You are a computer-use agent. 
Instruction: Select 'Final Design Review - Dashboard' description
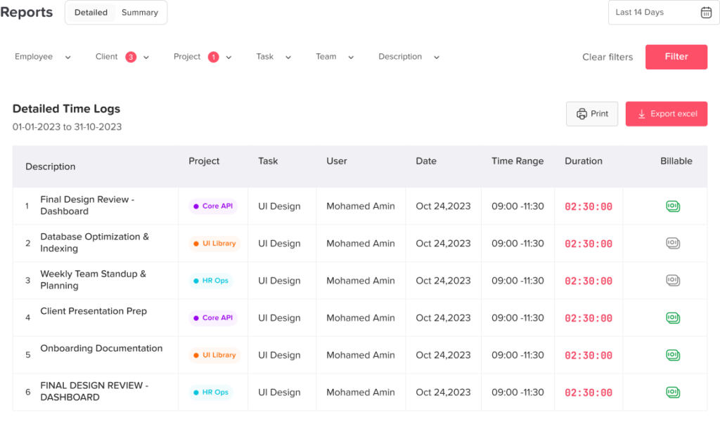pyautogui.click(x=87, y=206)
